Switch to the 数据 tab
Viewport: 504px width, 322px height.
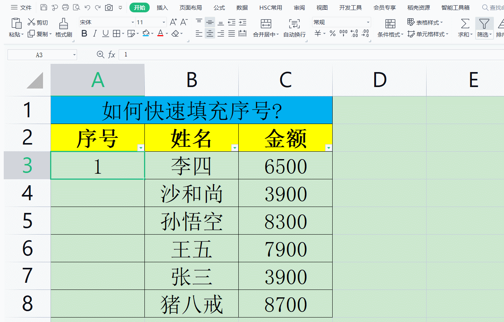pos(242,7)
